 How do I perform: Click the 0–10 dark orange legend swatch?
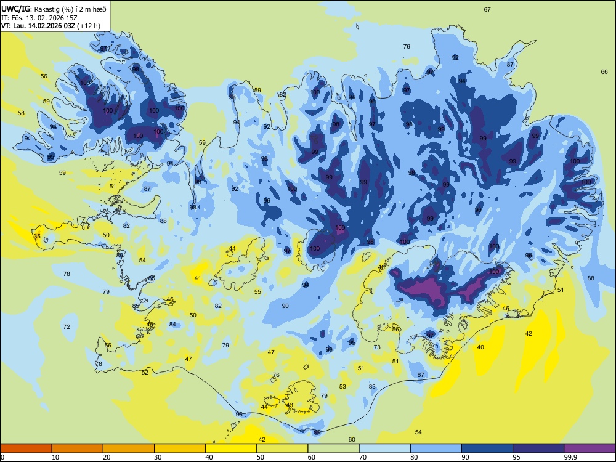26,448
